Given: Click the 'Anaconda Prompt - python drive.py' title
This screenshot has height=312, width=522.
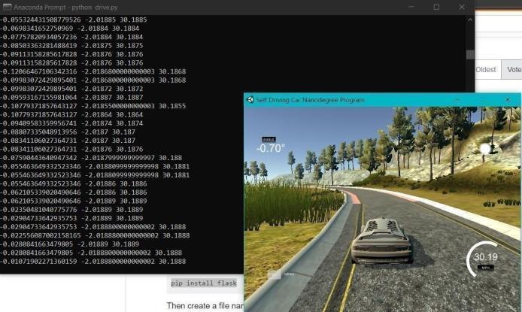Looking at the screenshot, I should (x=65, y=8).
